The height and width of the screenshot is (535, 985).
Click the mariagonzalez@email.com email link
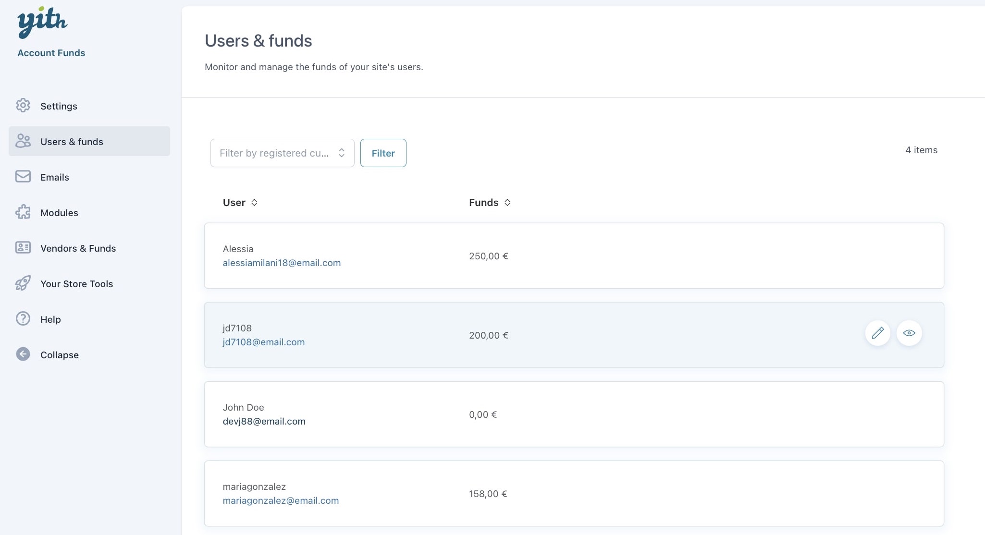pos(281,501)
